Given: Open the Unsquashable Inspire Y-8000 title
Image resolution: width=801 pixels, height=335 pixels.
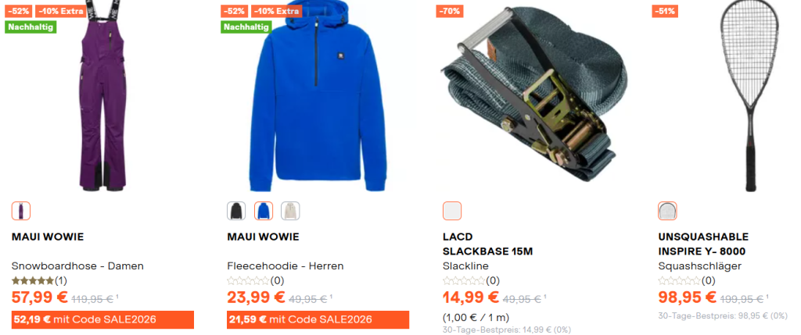Looking at the screenshot, I should click(703, 244).
